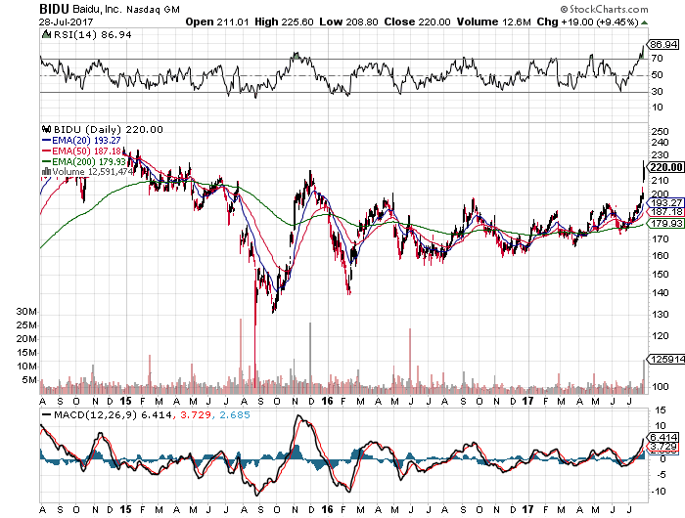Click the 6.414 MACD tag on right axis
The width and height of the screenshot is (685, 518).
[x=663, y=437]
